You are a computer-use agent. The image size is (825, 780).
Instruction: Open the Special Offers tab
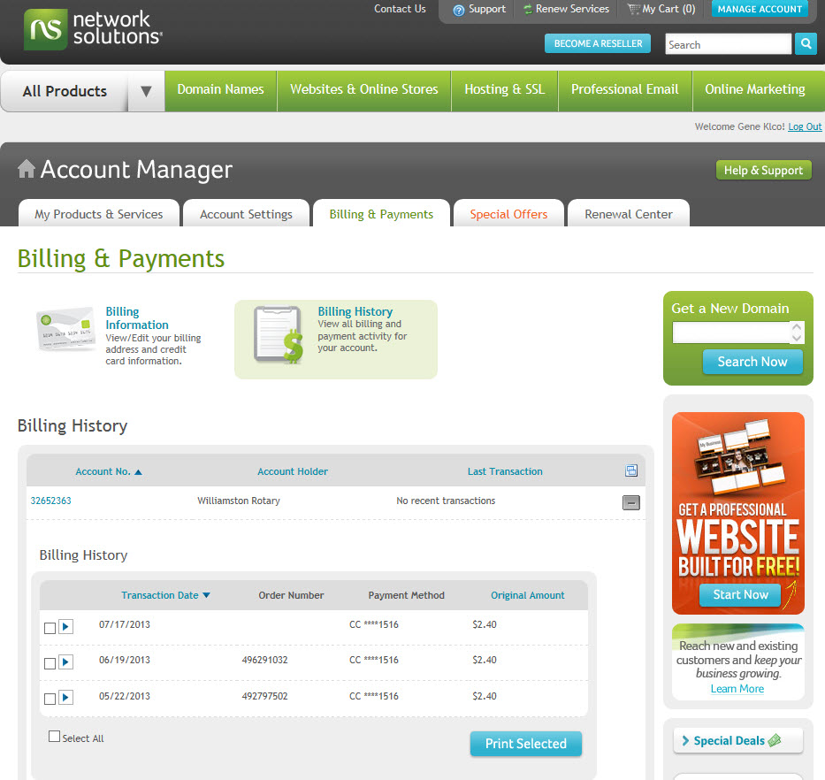click(508, 213)
